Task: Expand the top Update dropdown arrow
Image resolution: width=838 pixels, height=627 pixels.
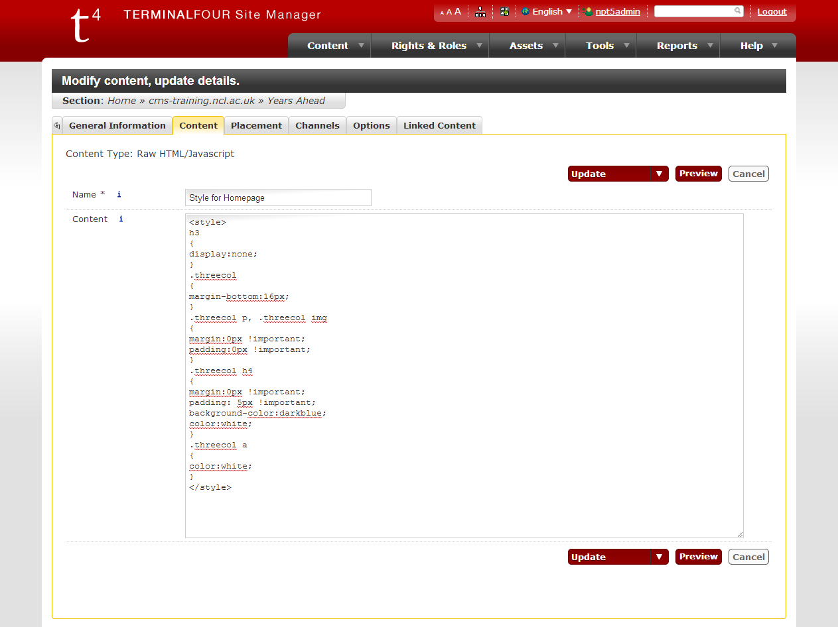Action: (x=659, y=174)
